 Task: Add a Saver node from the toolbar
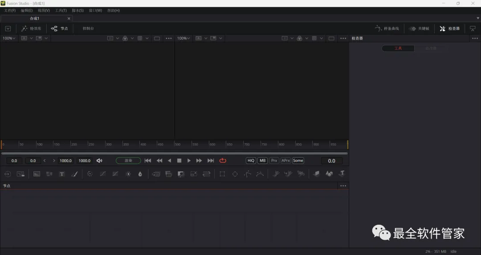pos(20,174)
